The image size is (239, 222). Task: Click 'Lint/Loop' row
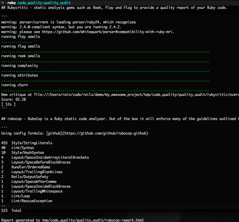pyautogui.click(x=16, y=196)
